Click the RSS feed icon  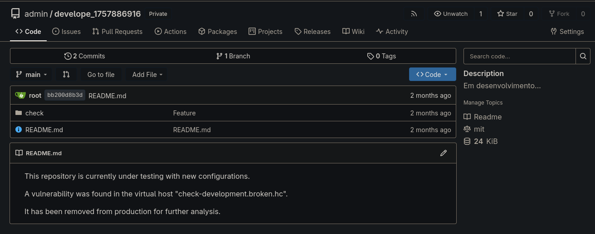(414, 14)
